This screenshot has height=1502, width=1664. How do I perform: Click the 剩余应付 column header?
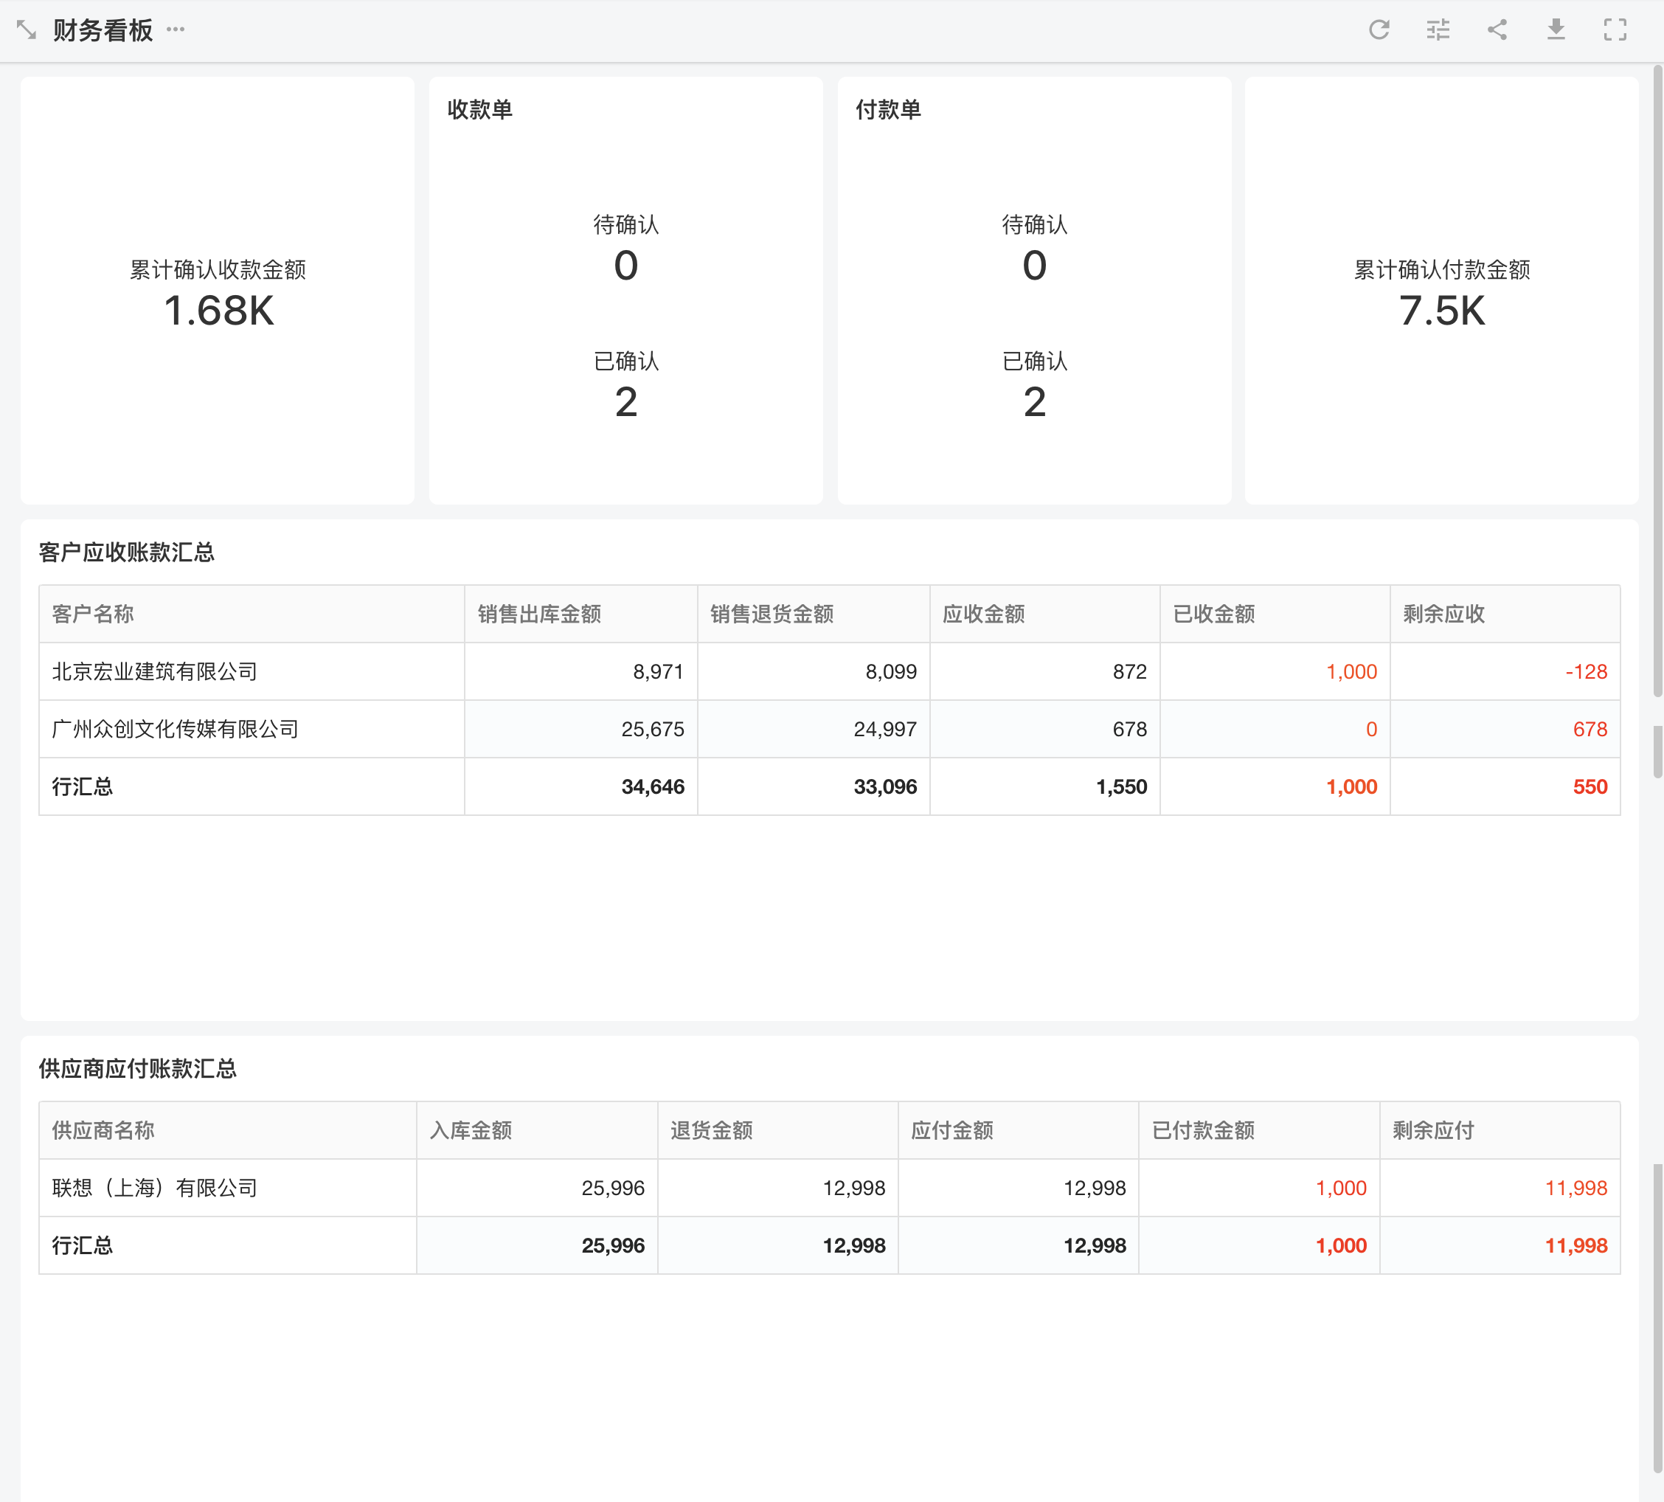pyautogui.click(x=1501, y=1131)
